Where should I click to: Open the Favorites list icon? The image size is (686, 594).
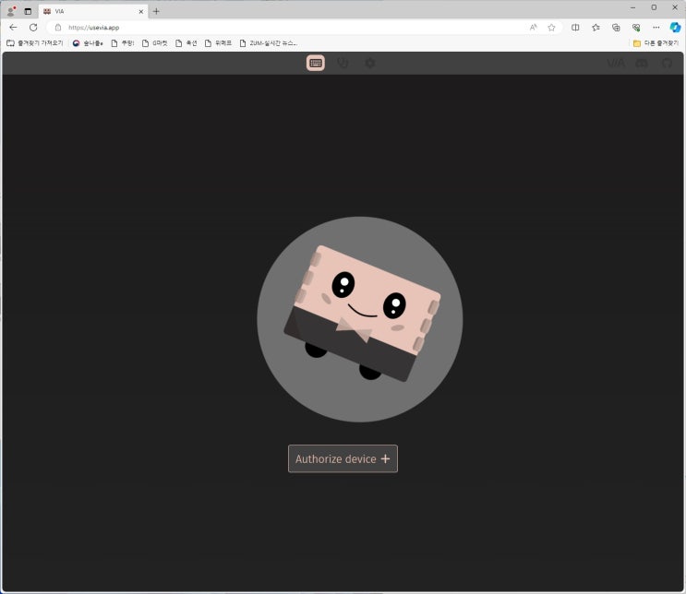(596, 27)
